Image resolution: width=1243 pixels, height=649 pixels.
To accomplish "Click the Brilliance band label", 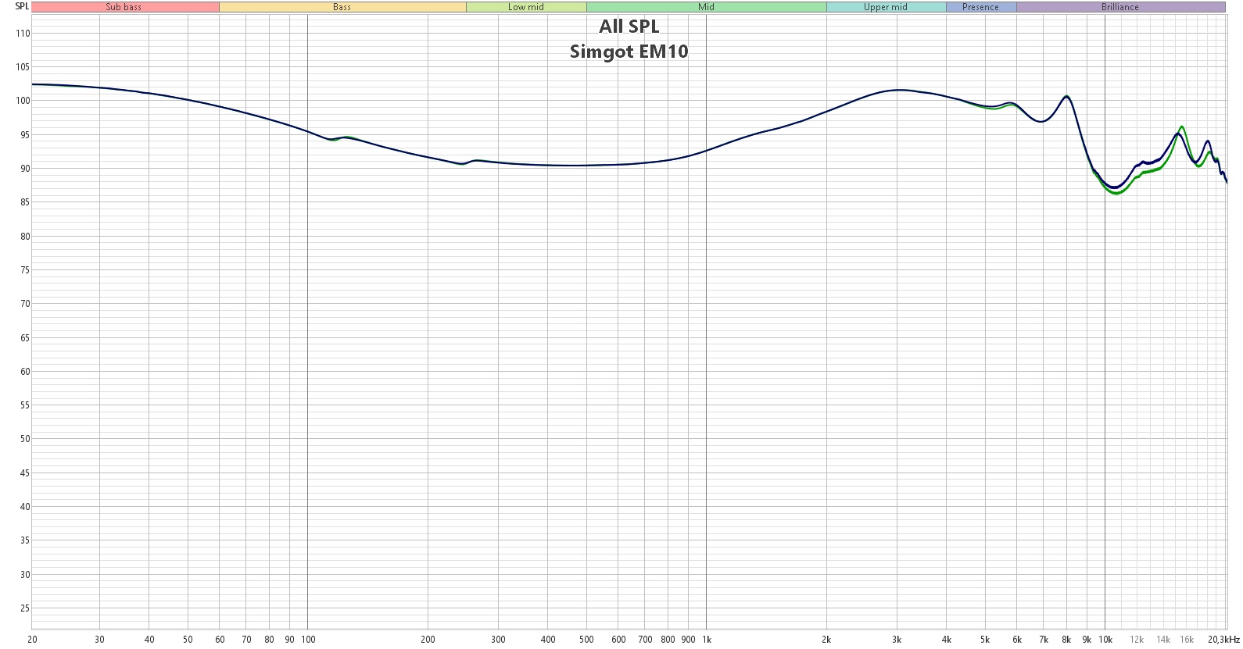I will click(1120, 7).
